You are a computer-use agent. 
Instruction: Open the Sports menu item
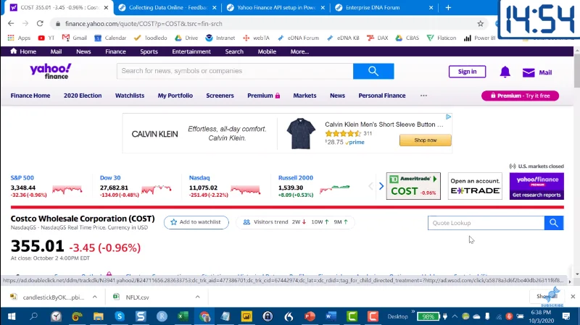(149, 51)
